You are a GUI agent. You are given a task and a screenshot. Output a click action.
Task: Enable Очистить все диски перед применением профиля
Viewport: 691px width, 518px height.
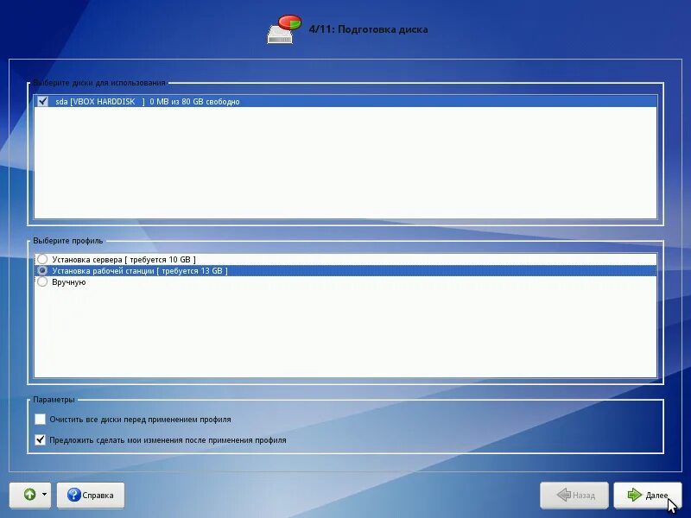coord(40,419)
